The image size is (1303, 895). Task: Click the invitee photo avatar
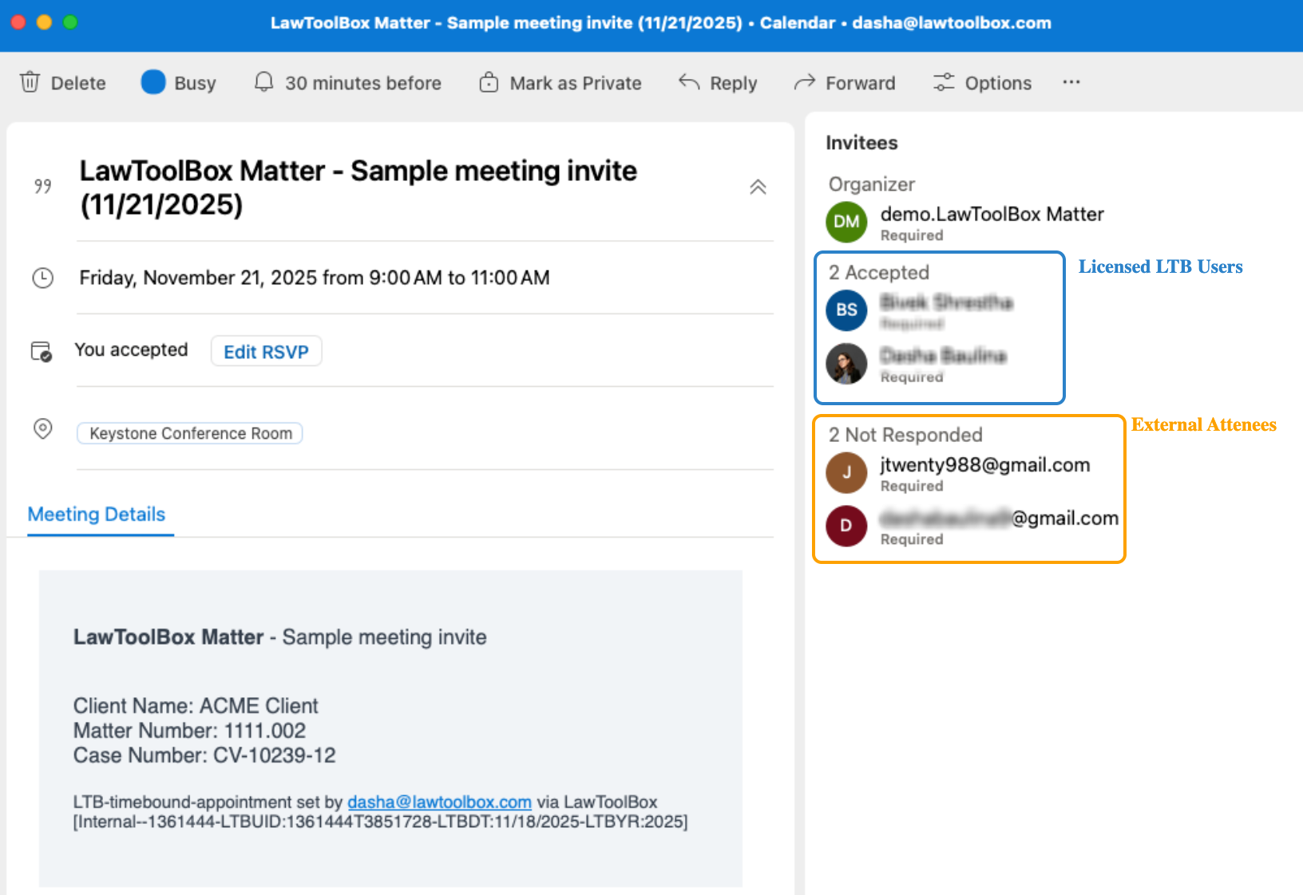point(846,364)
